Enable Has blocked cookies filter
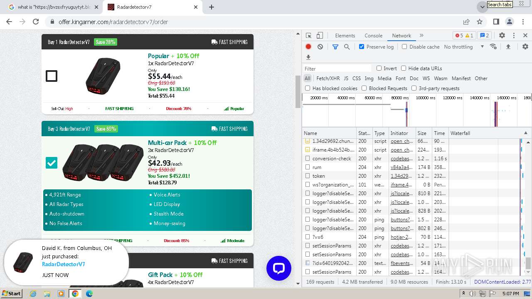The width and height of the screenshot is (532, 299). 308,88
